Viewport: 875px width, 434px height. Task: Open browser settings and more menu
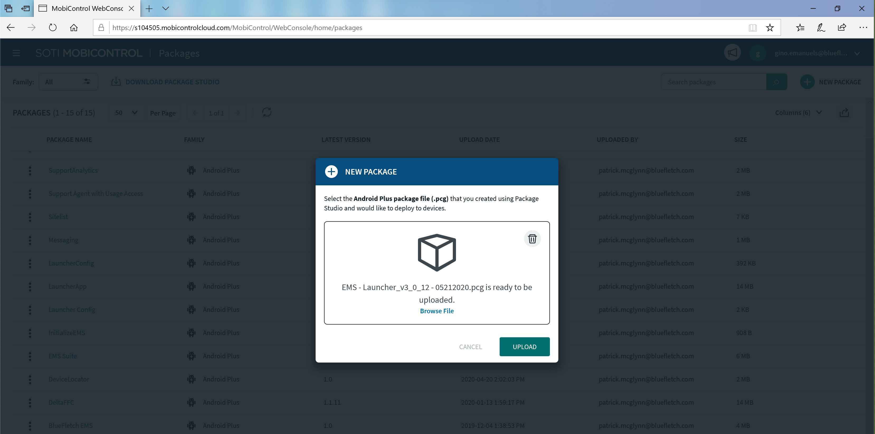pos(863,27)
